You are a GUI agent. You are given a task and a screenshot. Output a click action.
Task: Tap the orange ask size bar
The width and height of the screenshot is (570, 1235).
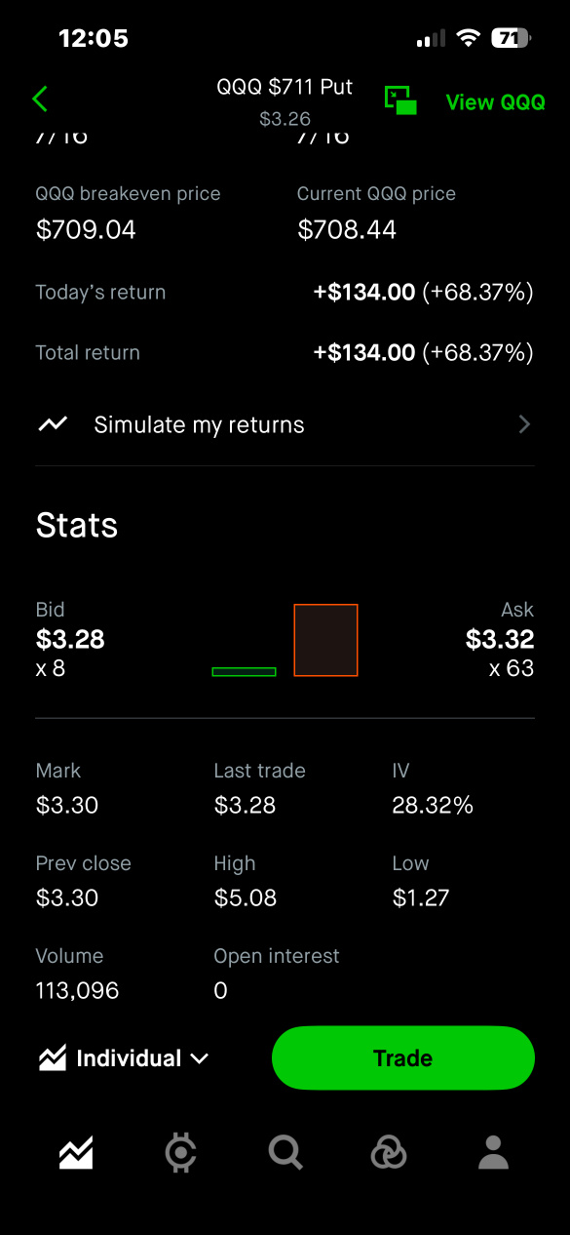pyautogui.click(x=326, y=640)
